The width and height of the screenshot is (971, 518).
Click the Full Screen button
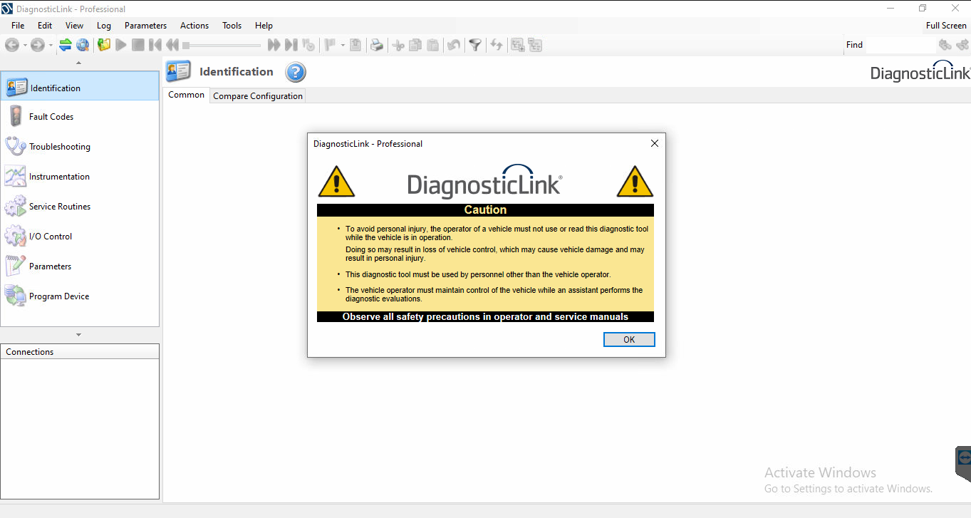946,26
